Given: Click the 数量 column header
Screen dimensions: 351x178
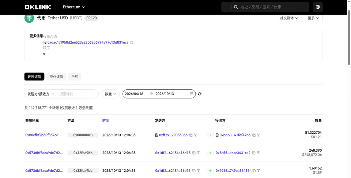Looking at the screenshot, I should pos(318,120).
